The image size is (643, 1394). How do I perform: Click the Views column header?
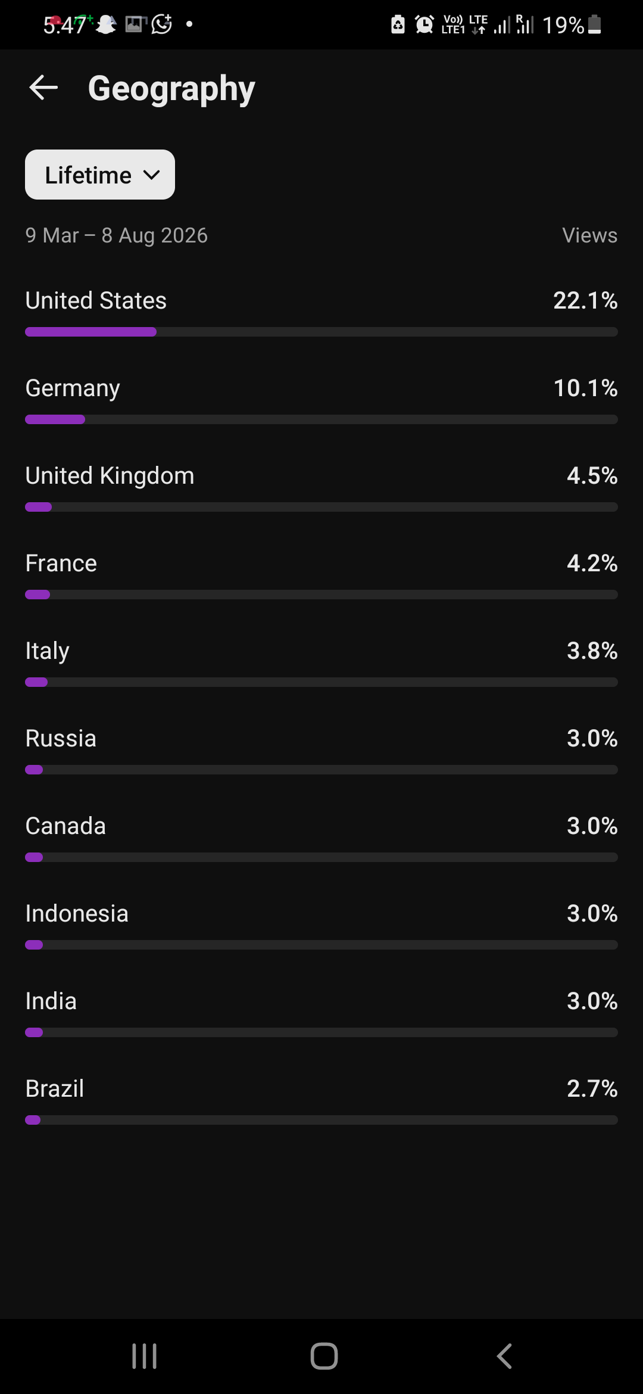point(589,235)
